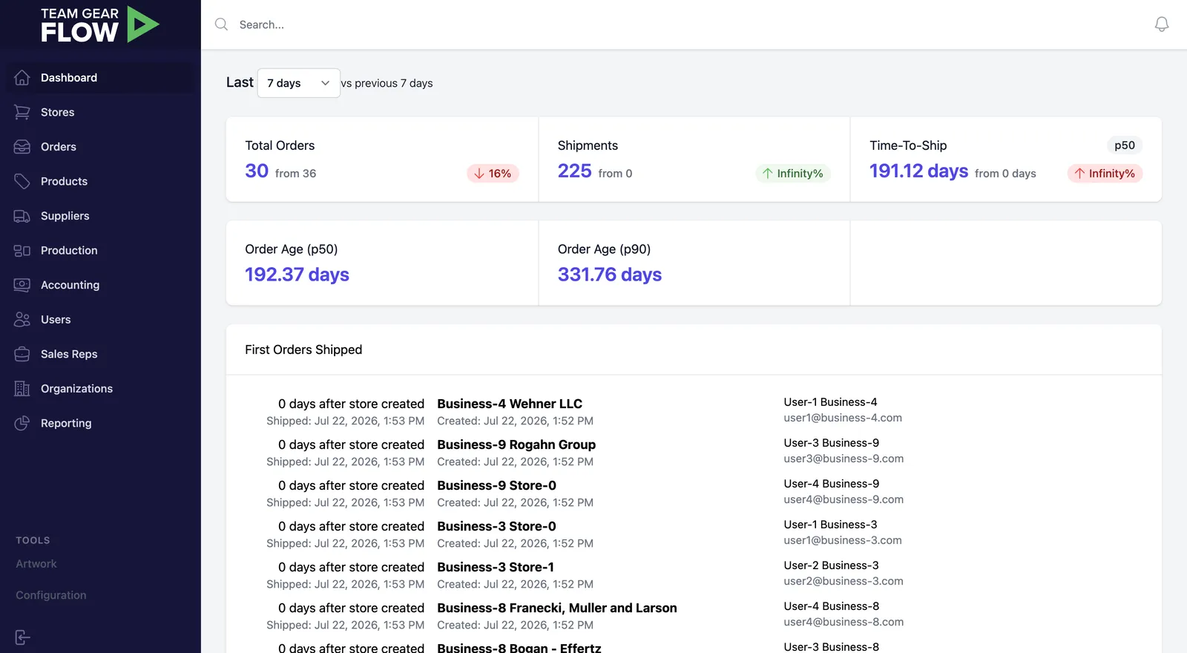Click Total Orders value 30
Screen dimensions: 1187x653
(257, 171)
